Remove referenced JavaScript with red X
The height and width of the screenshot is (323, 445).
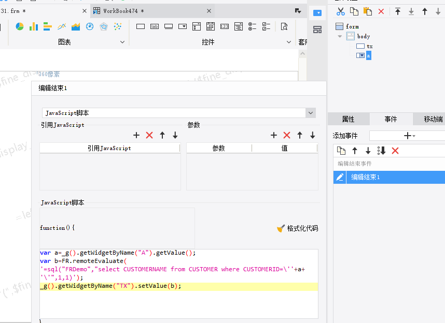(x=149, y=135)
